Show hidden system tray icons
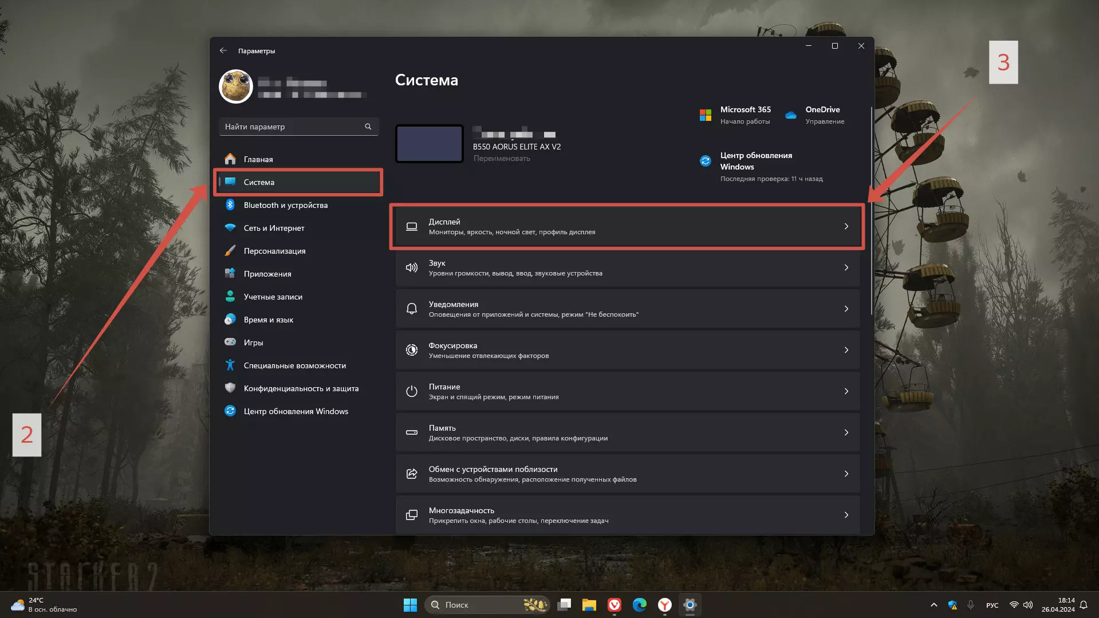Viewport: 1099px width, 618px height. pos(933,605)
